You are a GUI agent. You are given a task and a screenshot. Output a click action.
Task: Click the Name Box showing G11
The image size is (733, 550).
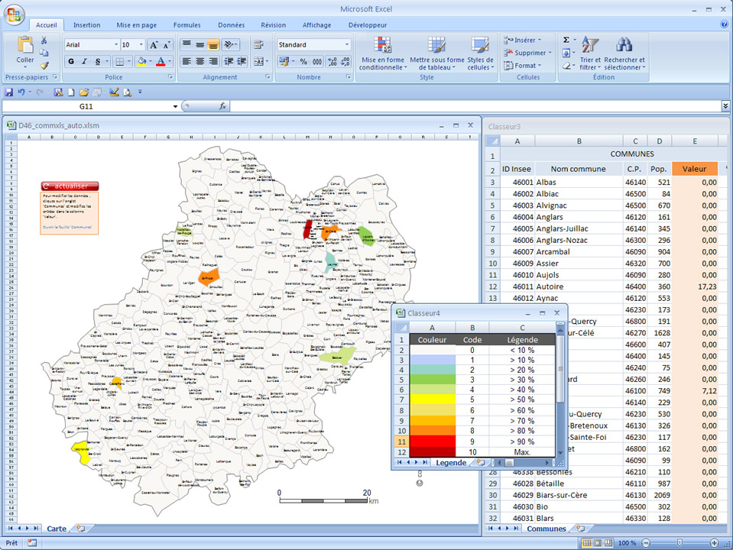click(86, 106)
